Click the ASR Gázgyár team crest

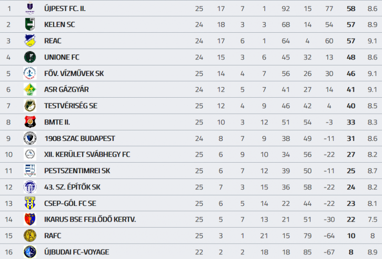30,90
